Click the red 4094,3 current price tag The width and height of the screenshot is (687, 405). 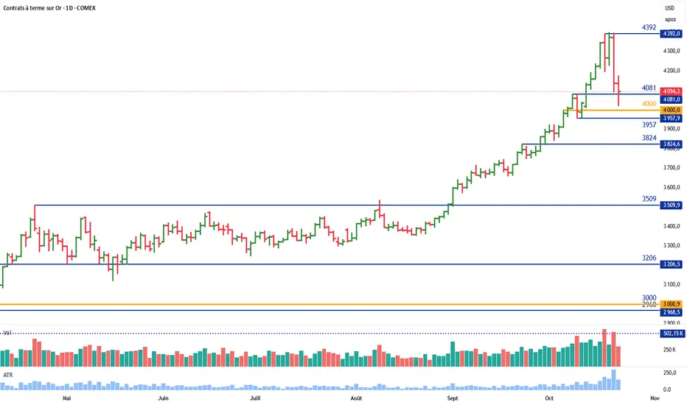pos(672,91)
